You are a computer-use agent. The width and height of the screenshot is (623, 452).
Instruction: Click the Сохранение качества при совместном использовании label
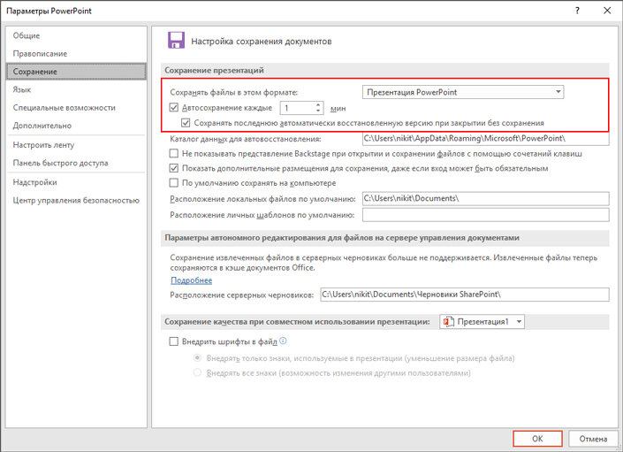click(297, 322)
